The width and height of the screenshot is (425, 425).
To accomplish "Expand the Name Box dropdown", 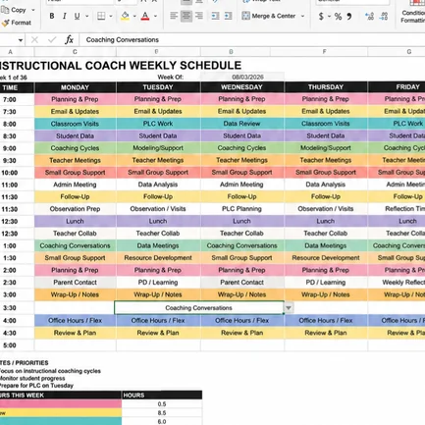I will [x=21, y=40].
